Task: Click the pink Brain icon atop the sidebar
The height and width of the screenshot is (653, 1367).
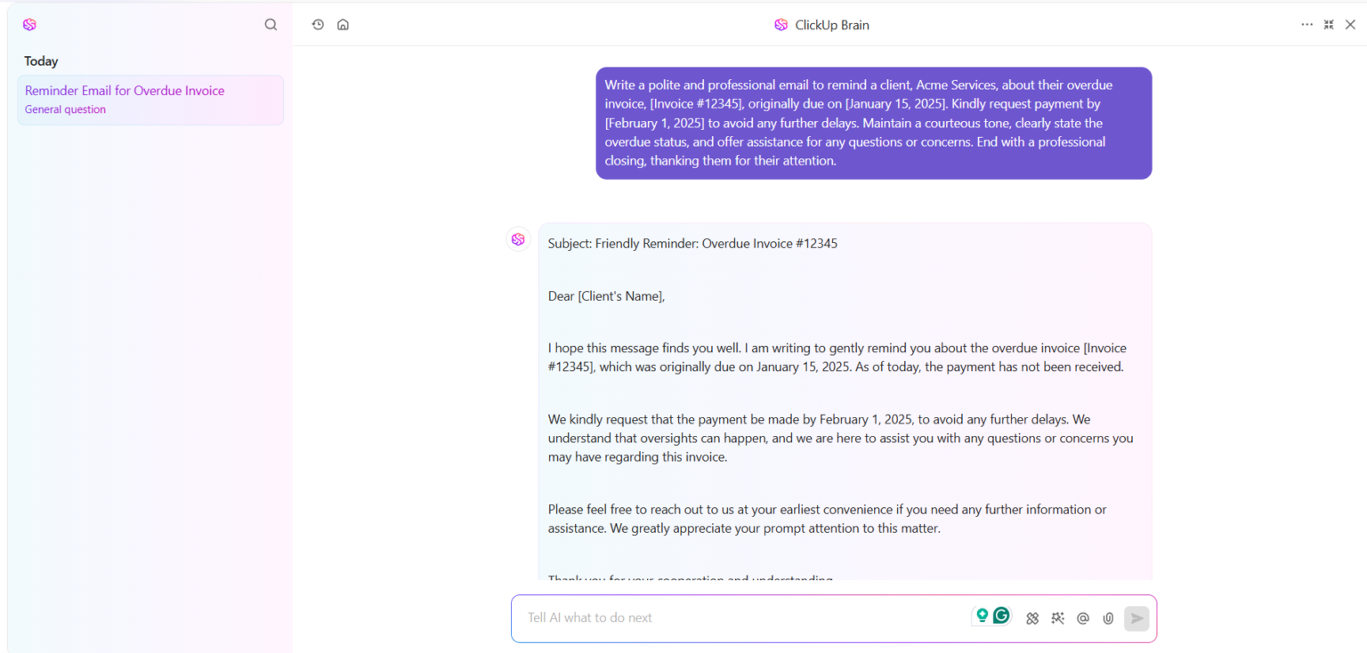Action: (29, 24)
